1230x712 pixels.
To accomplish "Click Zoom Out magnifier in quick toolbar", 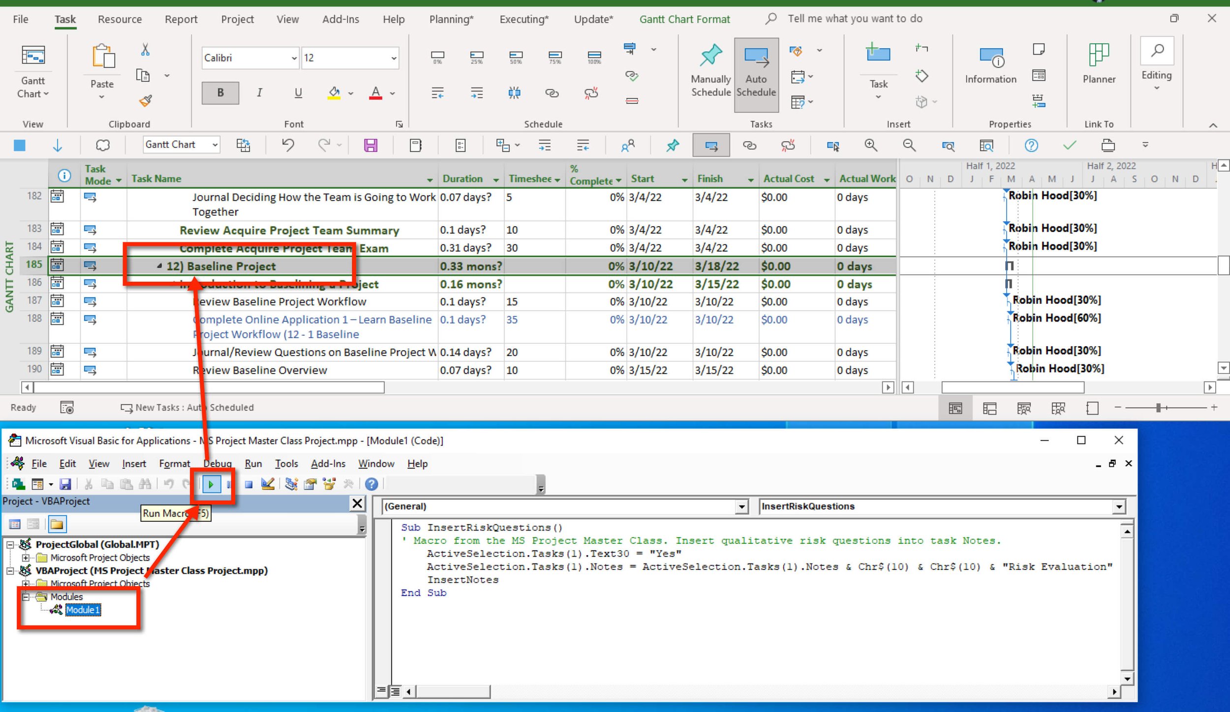I will click(x=909, y=145).
